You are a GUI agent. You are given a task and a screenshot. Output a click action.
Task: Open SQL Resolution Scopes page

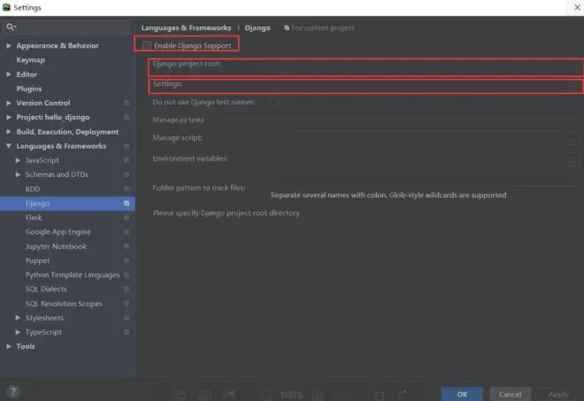(64, 304)
